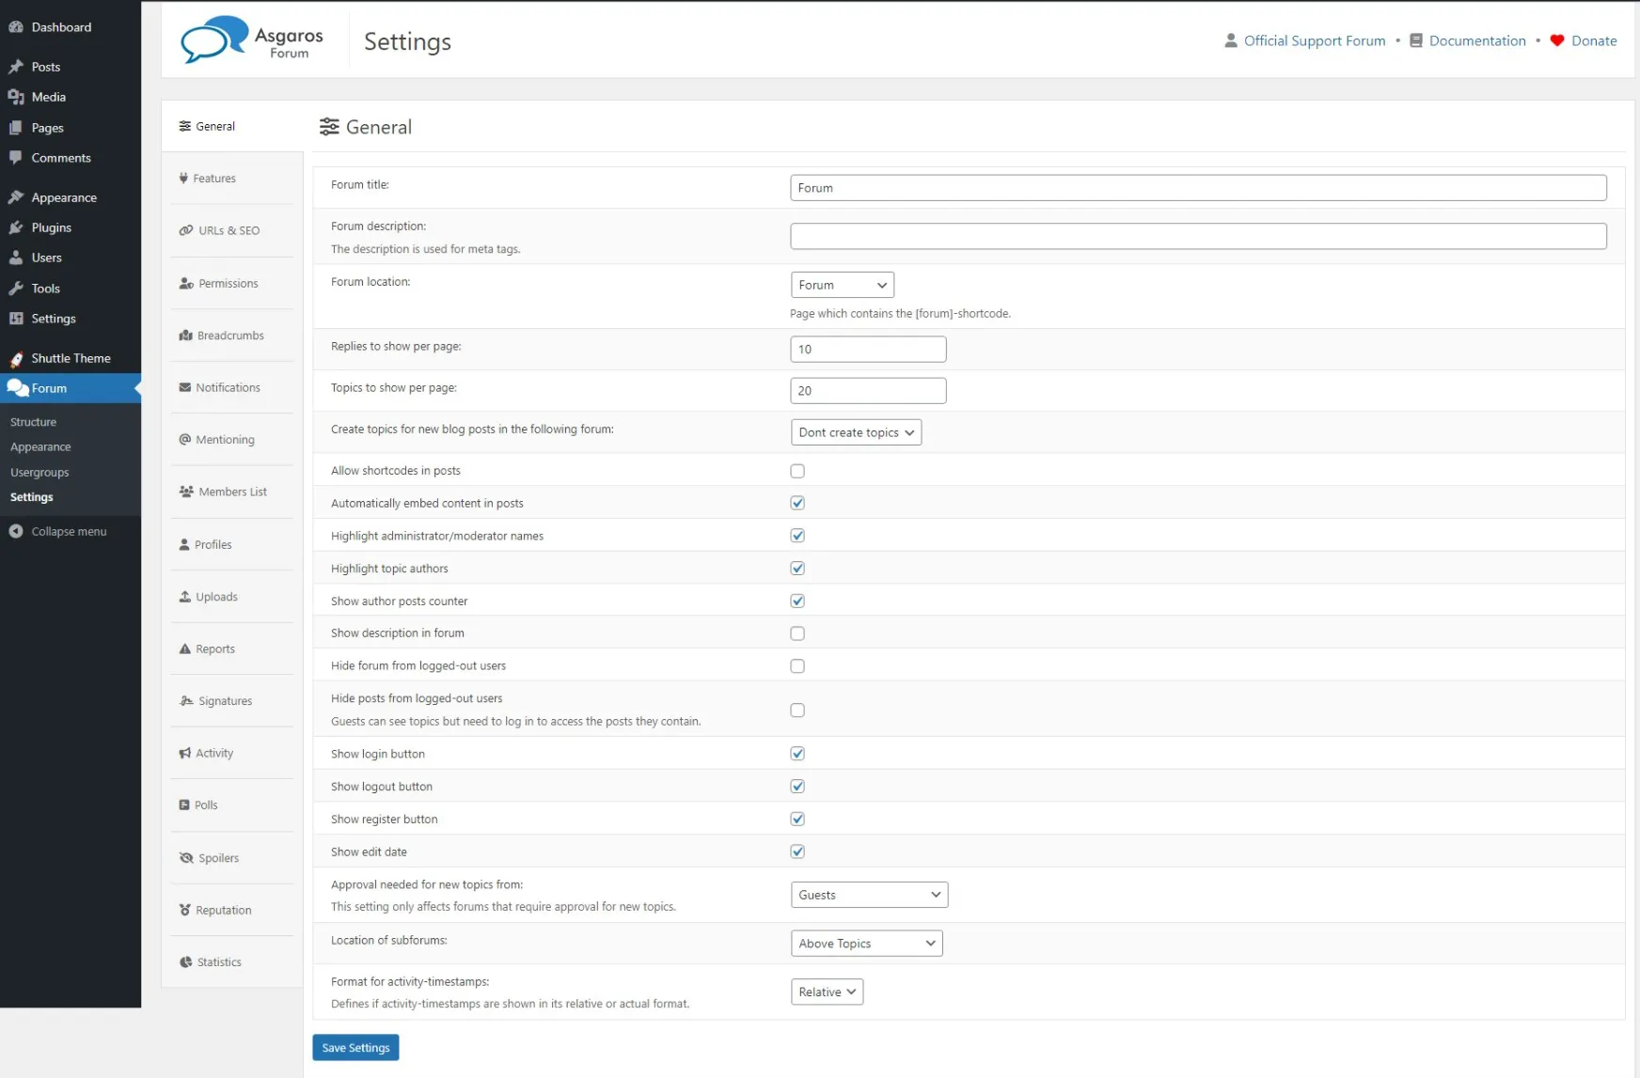Click the Plugins icon in the admin menu
Viewport: 1640px width, 1078px height.
(16, 227)
